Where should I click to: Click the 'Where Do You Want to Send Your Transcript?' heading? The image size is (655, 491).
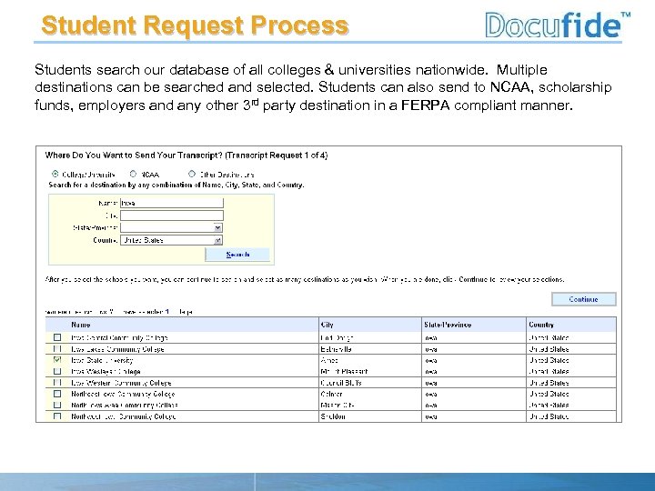(x=134, y=155)
